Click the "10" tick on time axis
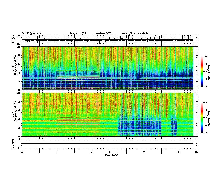 coord(196,153)
